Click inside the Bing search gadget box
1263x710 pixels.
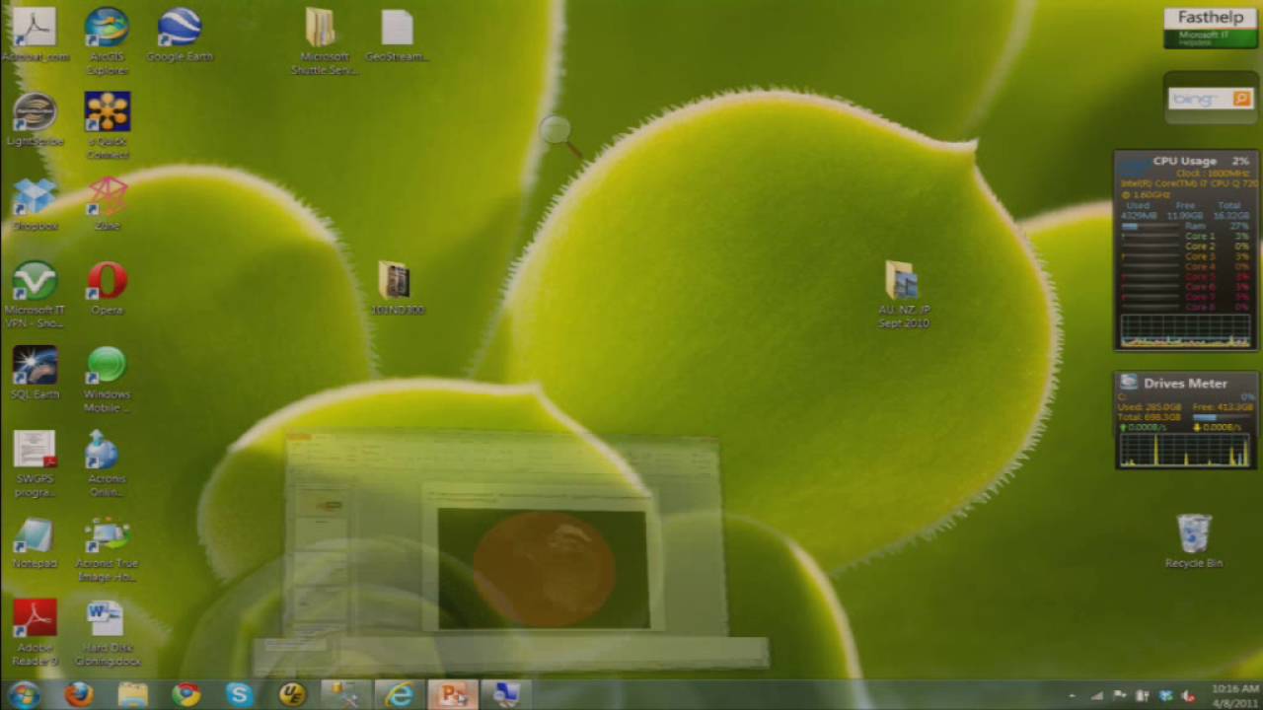(1199, 99)
